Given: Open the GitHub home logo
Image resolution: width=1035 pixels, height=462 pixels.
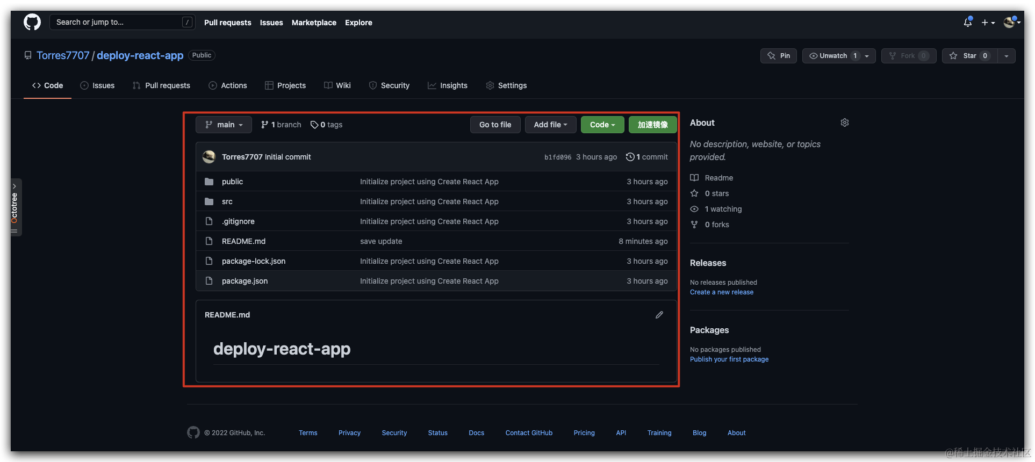Looking at the screenshot, I should [x=32, y=22].
